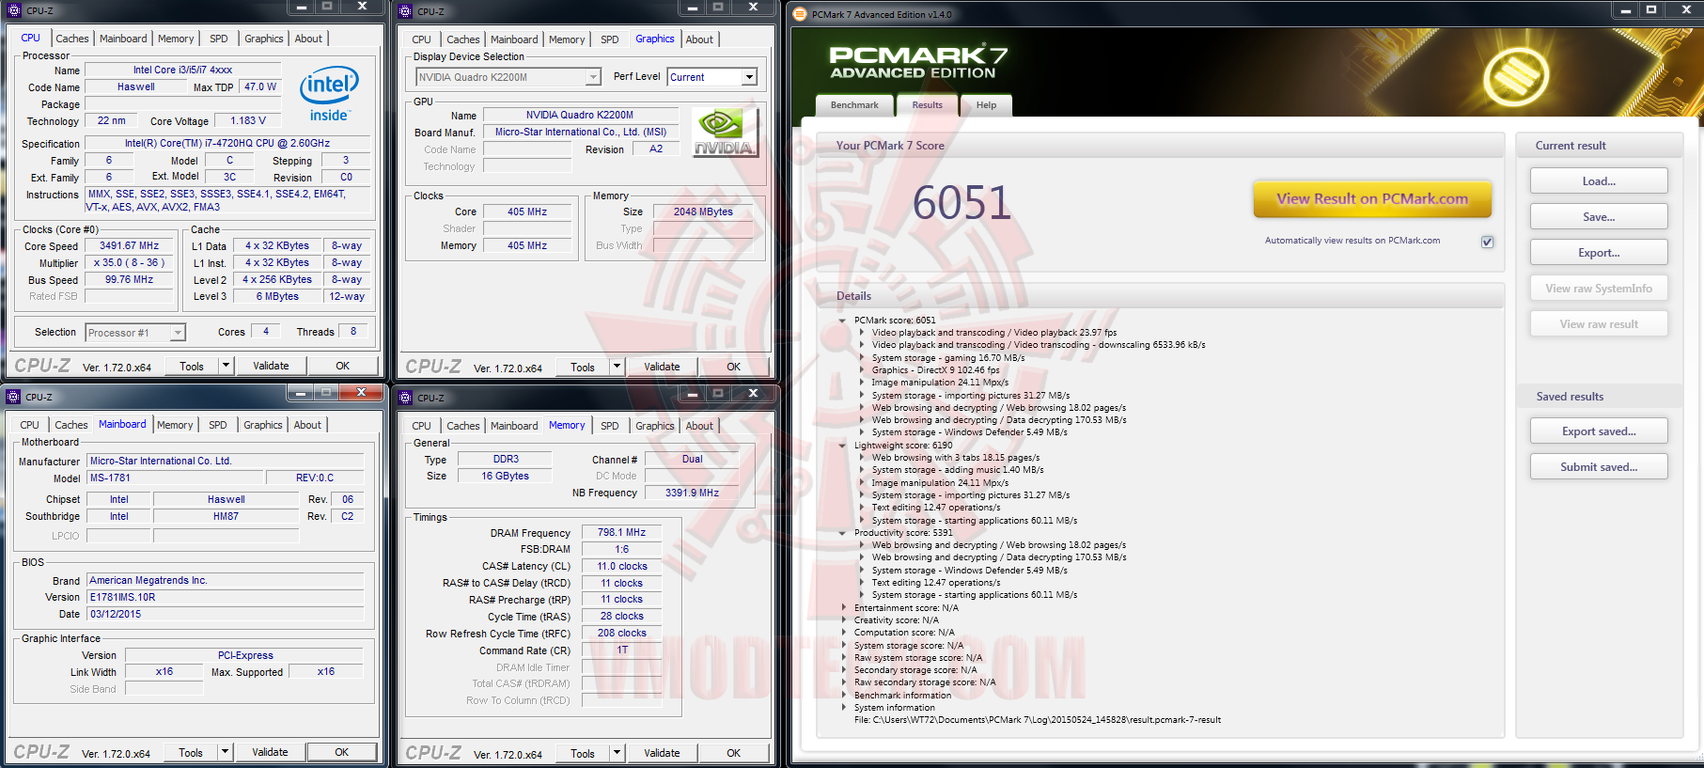The width and height of the screenshot is (1704, 768).
Task: Click the BIOS Date value 03/12/2015
Action: tap(226, 615)
